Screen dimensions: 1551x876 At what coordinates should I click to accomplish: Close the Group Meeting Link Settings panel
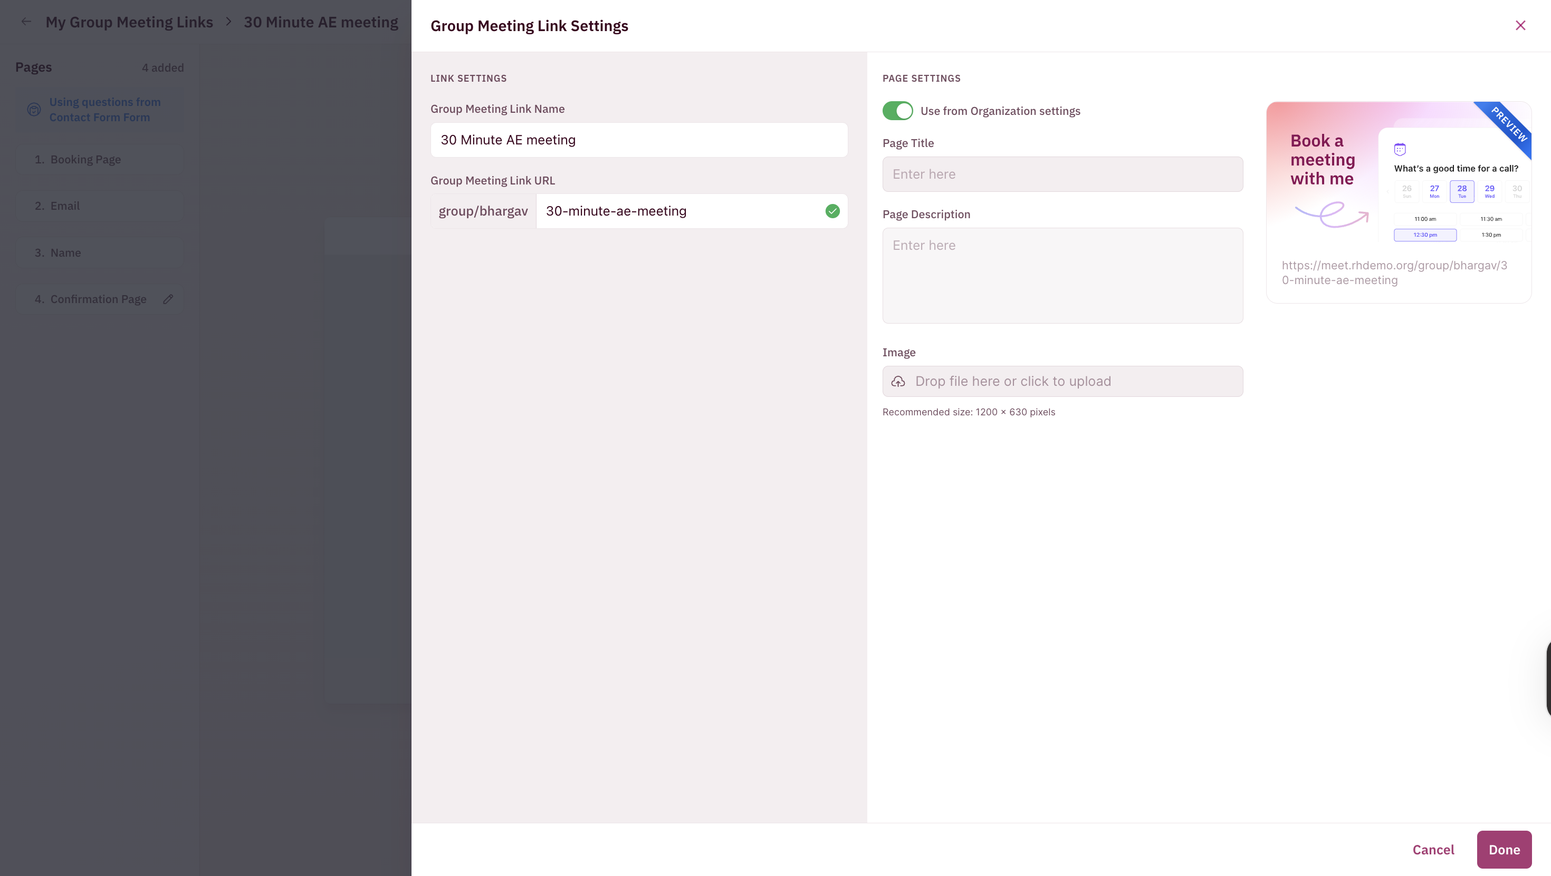pos(1520,25)
